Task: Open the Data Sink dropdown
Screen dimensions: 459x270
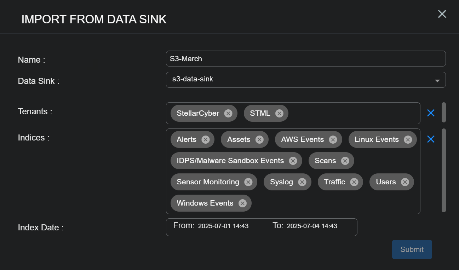Action: 305,80
